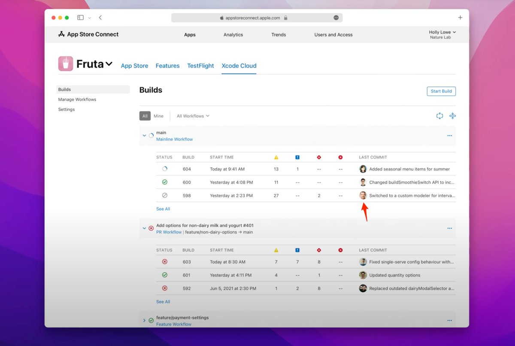Select Builds in the sidebar
515x346 pixels.
(93, 89)
